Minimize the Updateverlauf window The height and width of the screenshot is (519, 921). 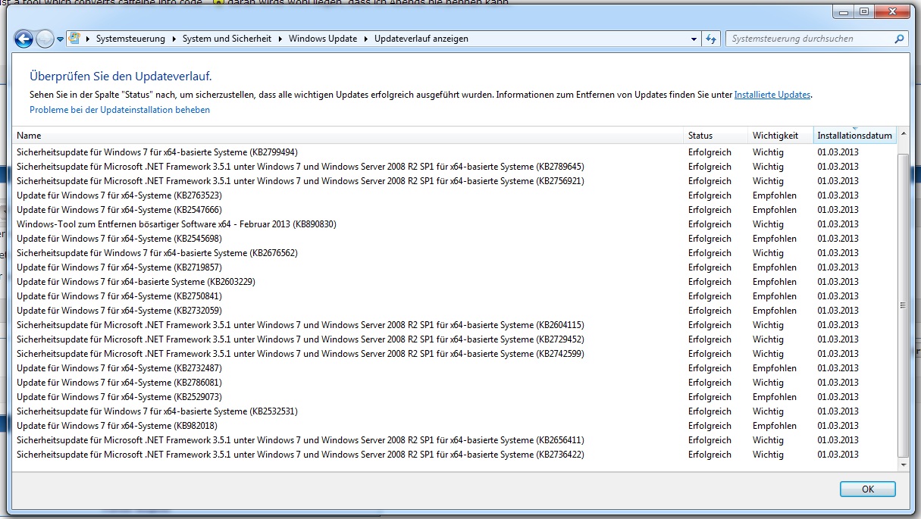coord(843,12)
